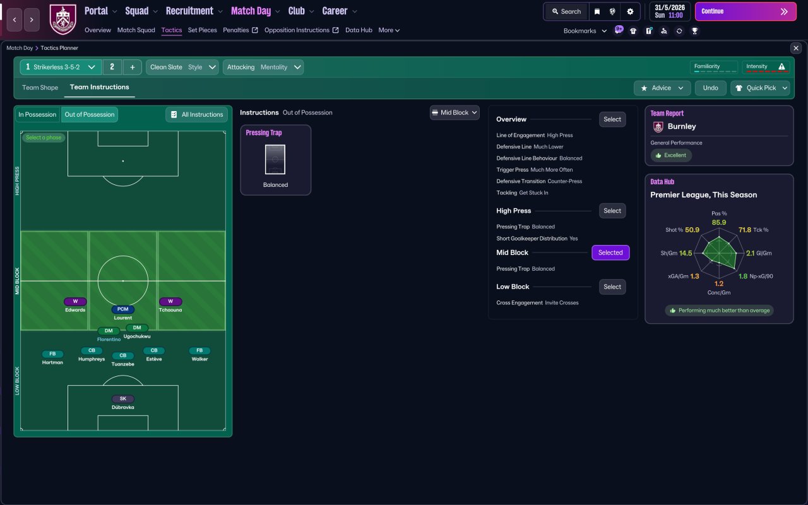This screenshot has width=808, height=505.
Task: Open the globe world icon
Action: pos(612,11)
